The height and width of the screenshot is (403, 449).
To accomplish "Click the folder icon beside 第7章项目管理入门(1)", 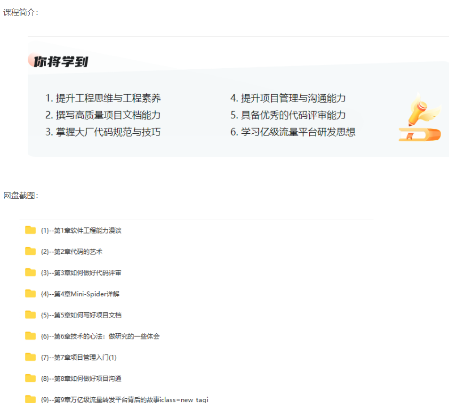I will 29,357.
